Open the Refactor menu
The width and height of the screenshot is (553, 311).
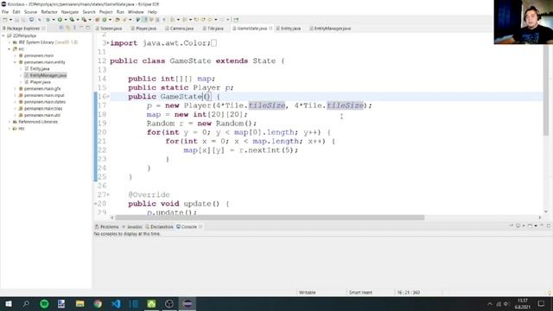[x=49, y=12]
